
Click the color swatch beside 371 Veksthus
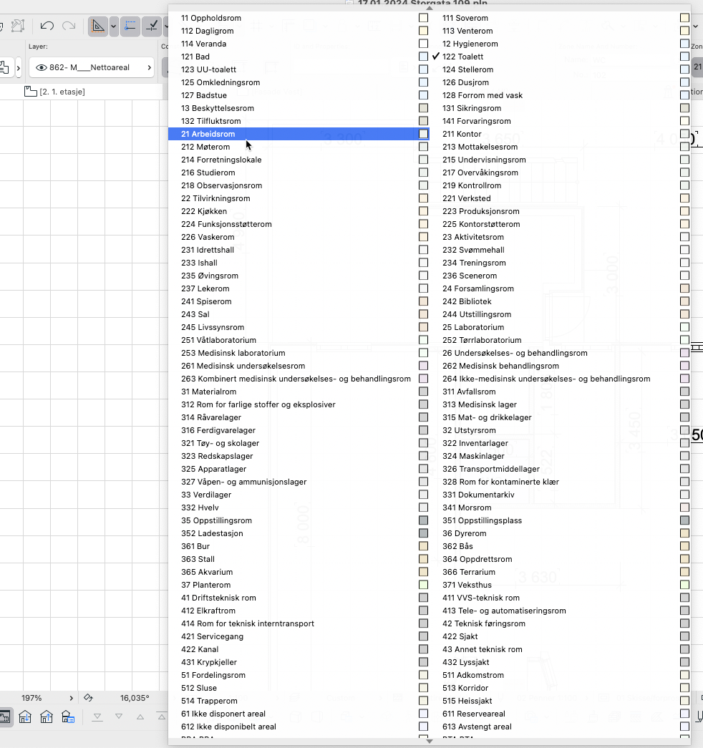pos(684,585)
